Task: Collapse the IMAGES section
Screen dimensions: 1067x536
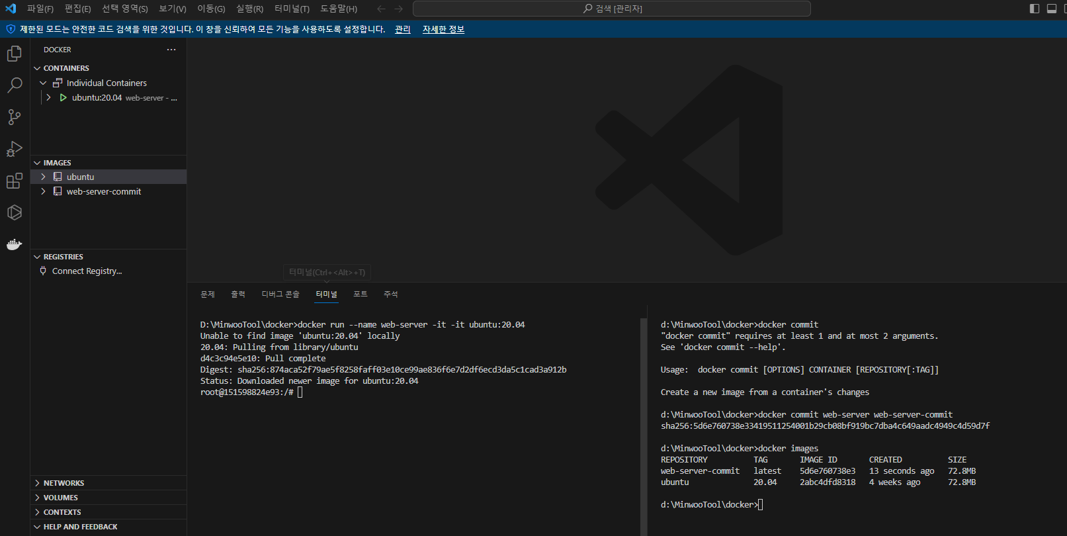Action: coord(37,163)
